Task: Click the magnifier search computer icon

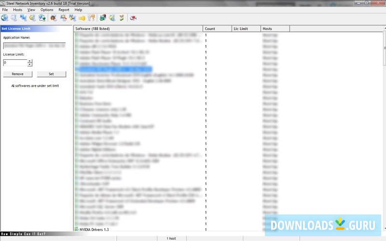Action: [x=63, y=18]
